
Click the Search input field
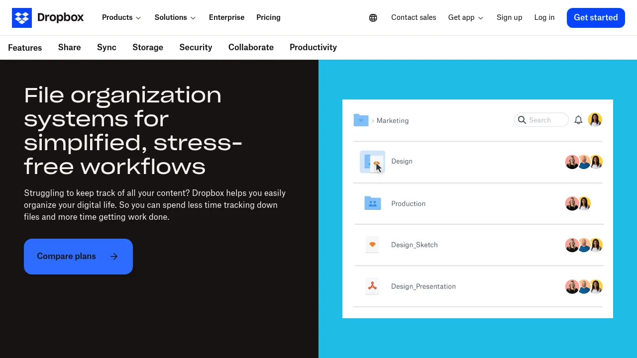click(x=541, y=120)
